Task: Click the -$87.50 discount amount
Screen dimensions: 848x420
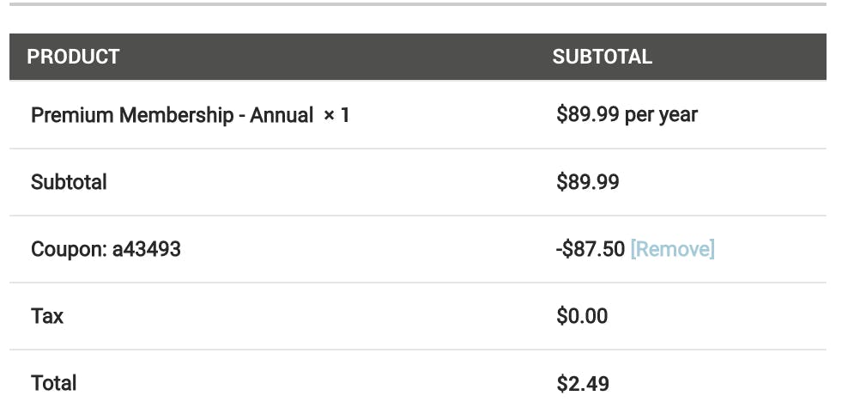Action: (590, 249)
